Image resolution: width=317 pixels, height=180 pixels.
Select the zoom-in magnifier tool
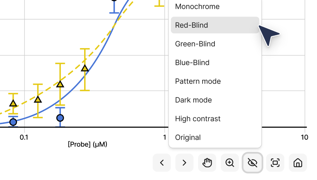point(230,163)
